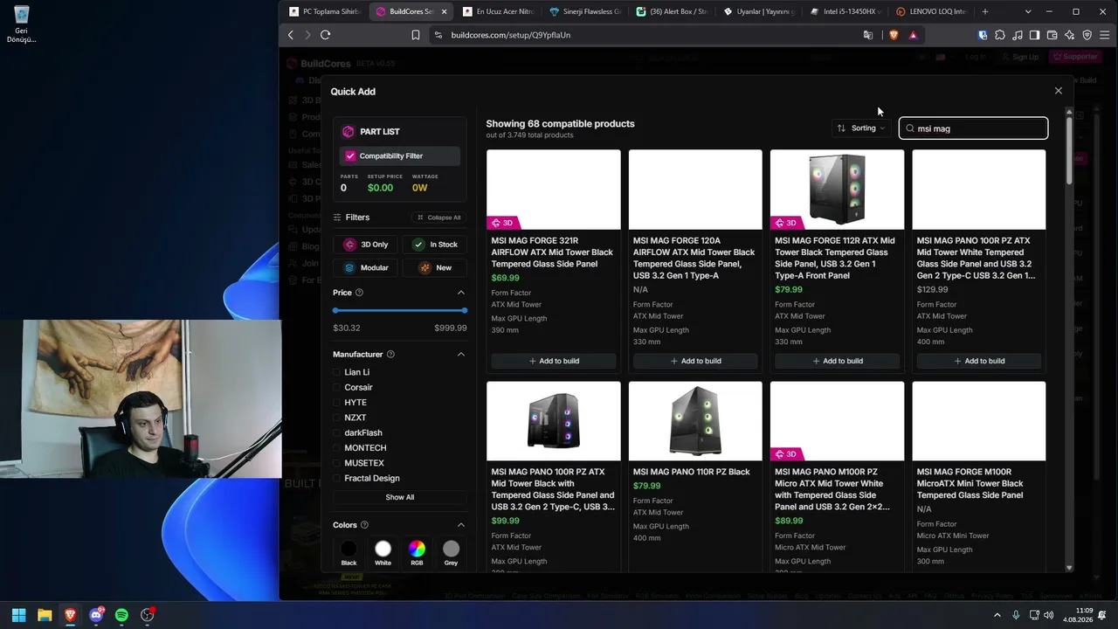Open a new browser tab
The width and height of the screenshot is (1118, 629).
985,11
